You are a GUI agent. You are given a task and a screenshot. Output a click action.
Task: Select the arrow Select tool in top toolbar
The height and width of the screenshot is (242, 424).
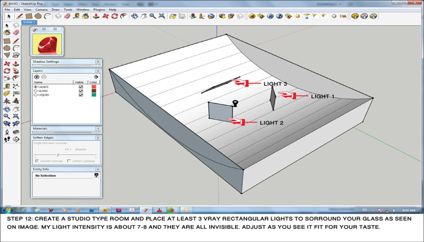7,16
